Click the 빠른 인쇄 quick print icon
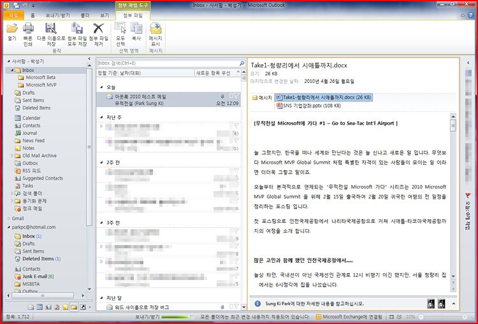 pos(28,29)
